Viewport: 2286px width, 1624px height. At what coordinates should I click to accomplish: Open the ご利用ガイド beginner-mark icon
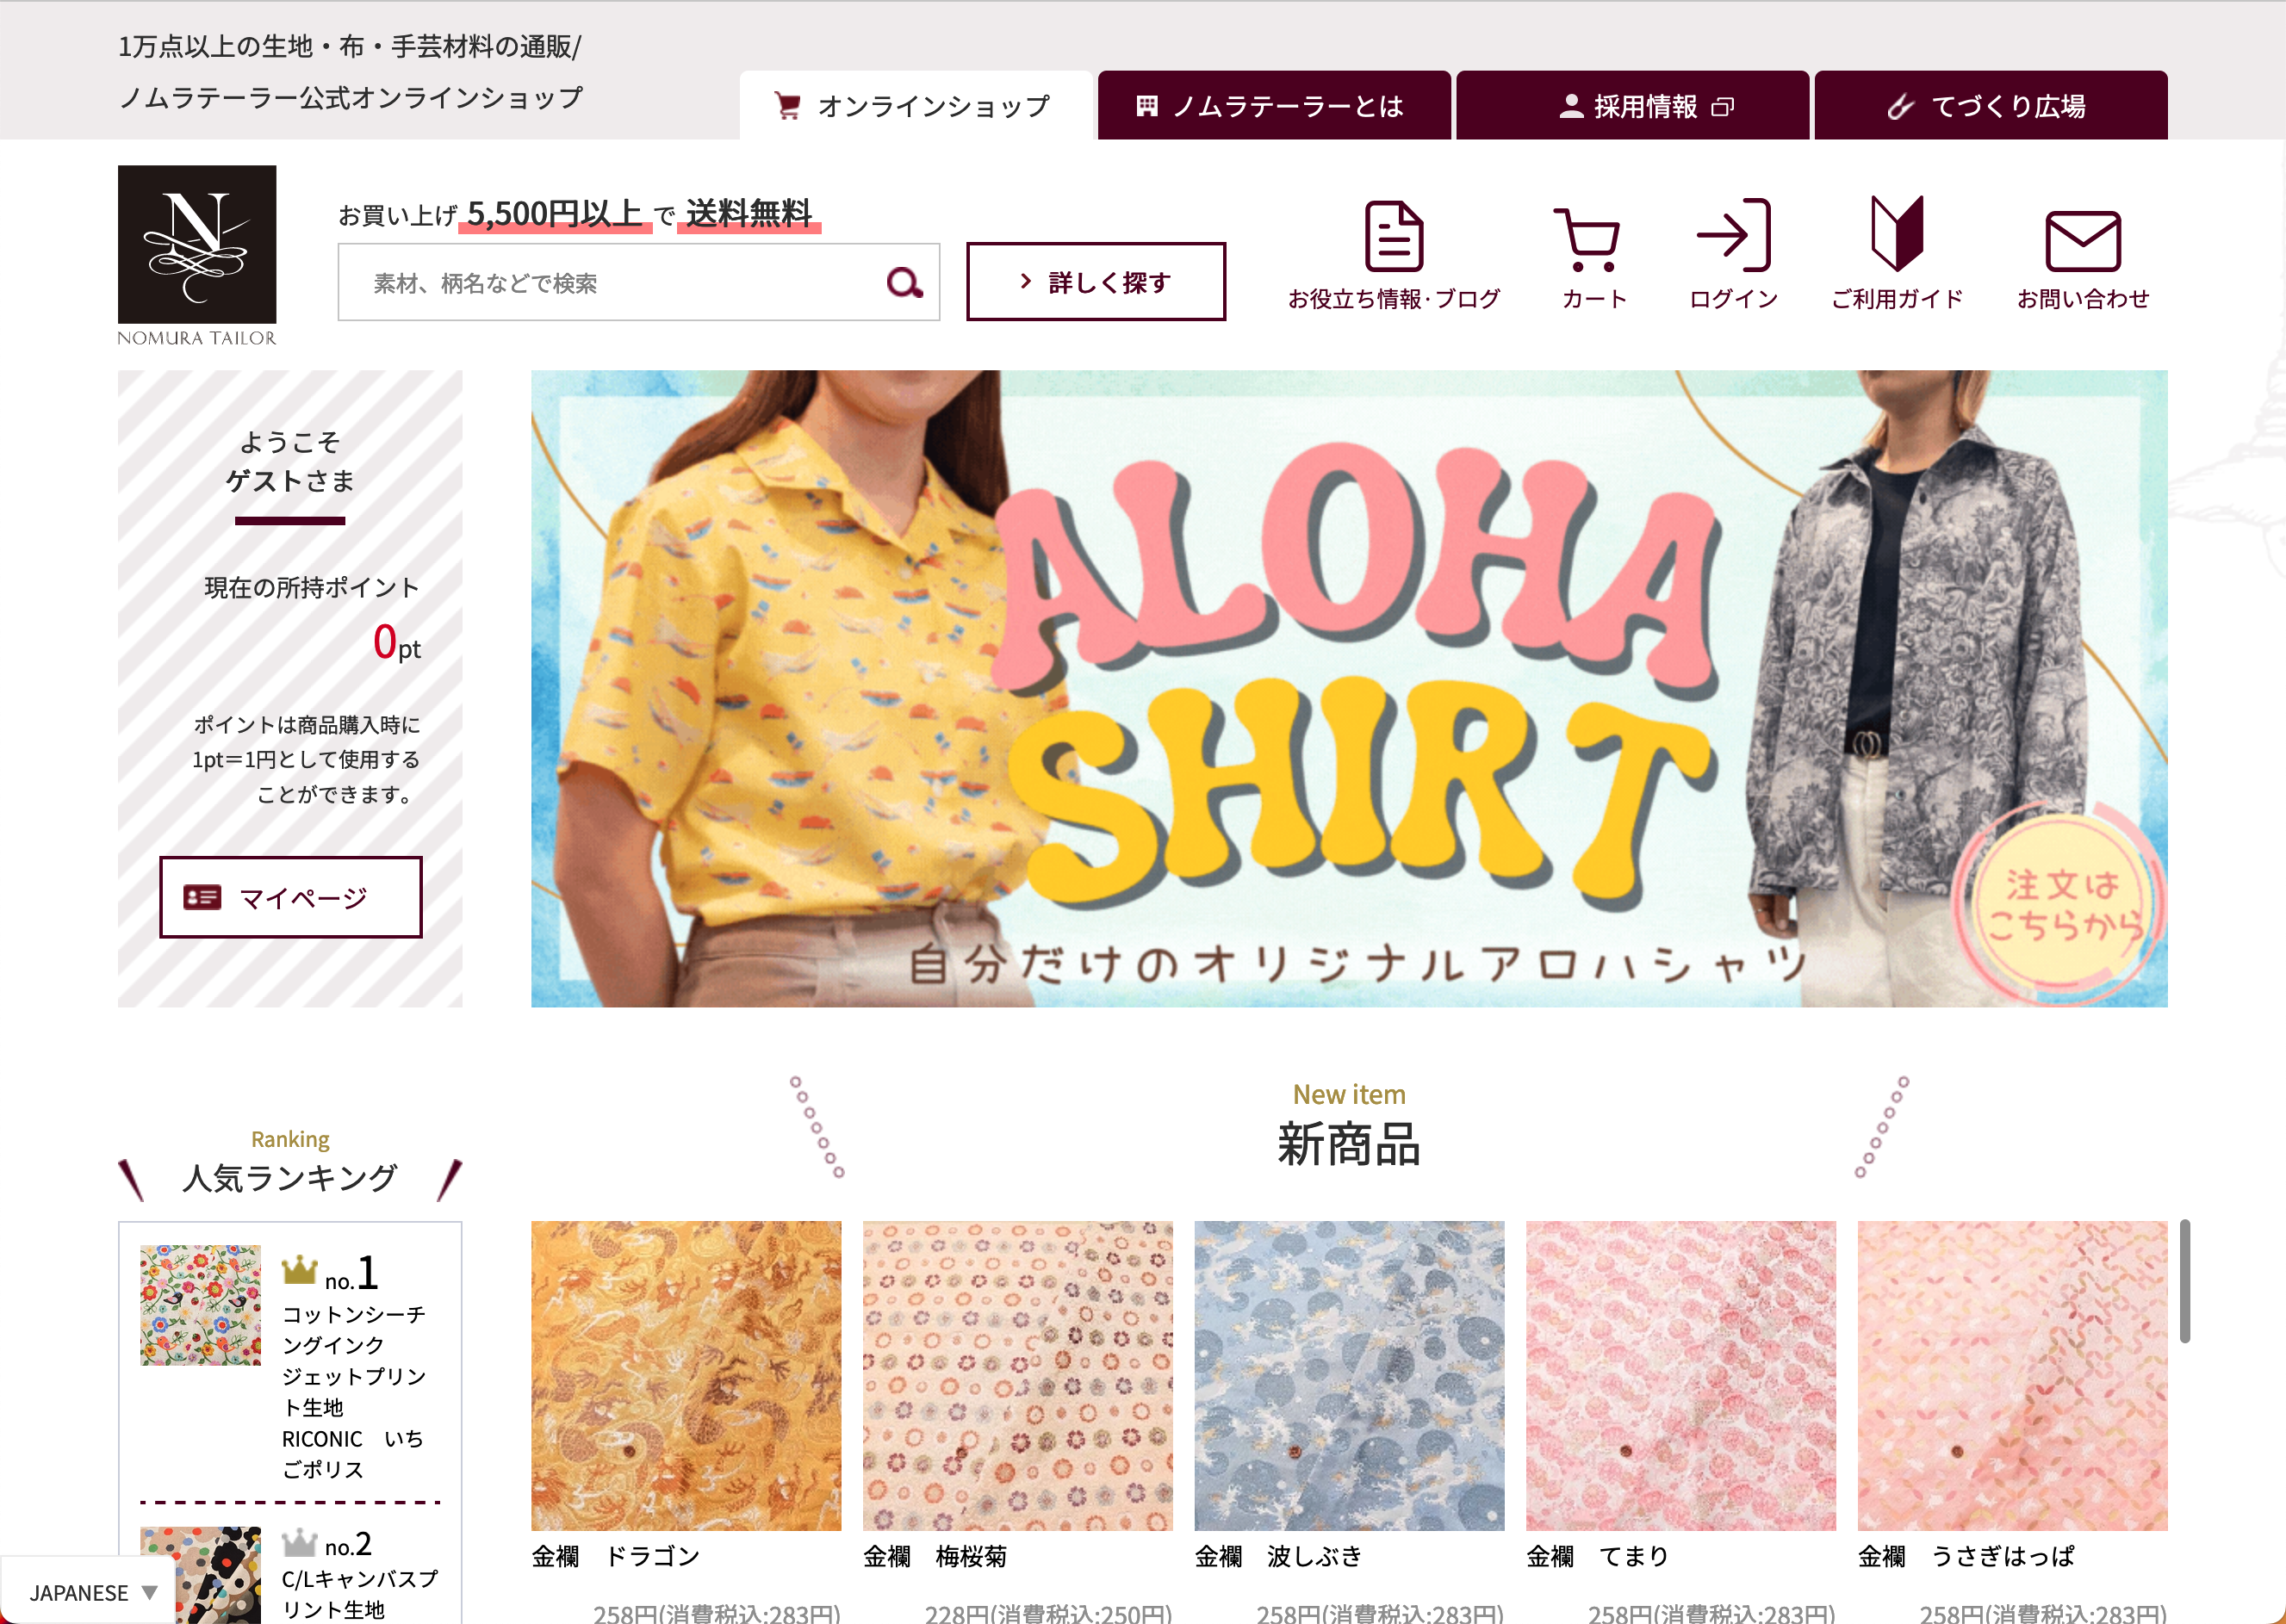[1897, 234]
